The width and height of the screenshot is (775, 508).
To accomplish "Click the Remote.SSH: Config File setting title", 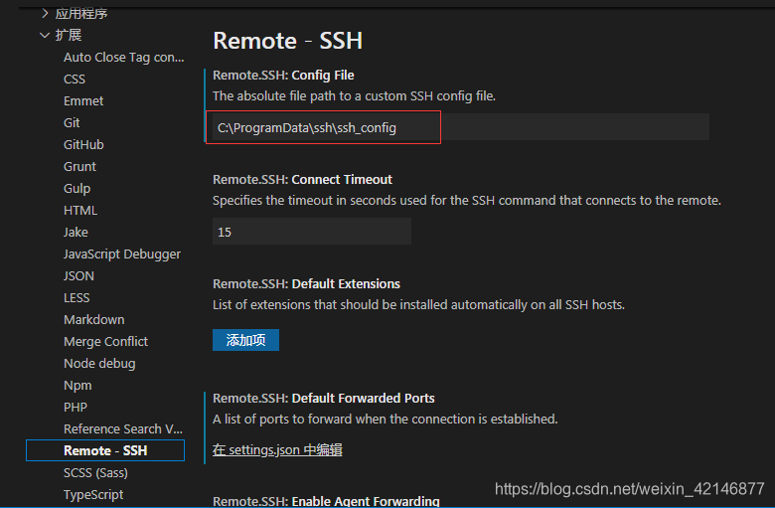I will 283,76.
